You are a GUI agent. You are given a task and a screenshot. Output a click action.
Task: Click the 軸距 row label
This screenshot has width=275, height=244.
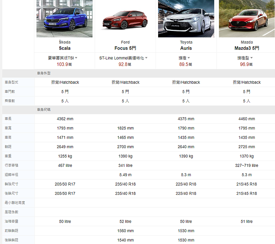(8, 147)
